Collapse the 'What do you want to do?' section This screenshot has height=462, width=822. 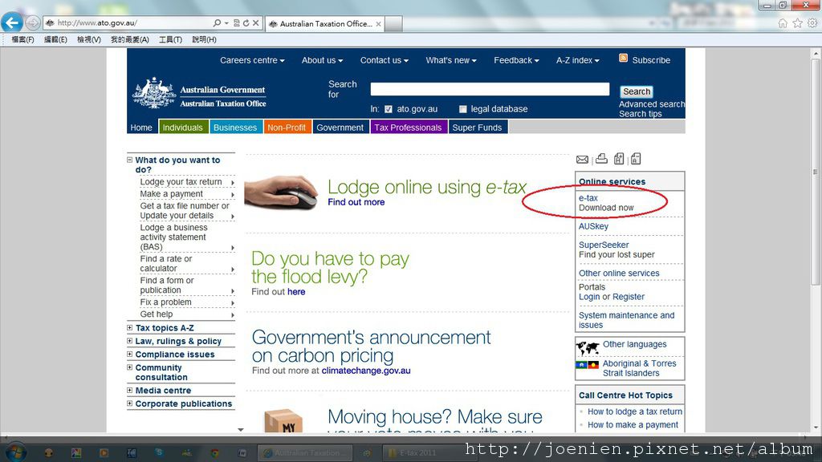[129, 160]
